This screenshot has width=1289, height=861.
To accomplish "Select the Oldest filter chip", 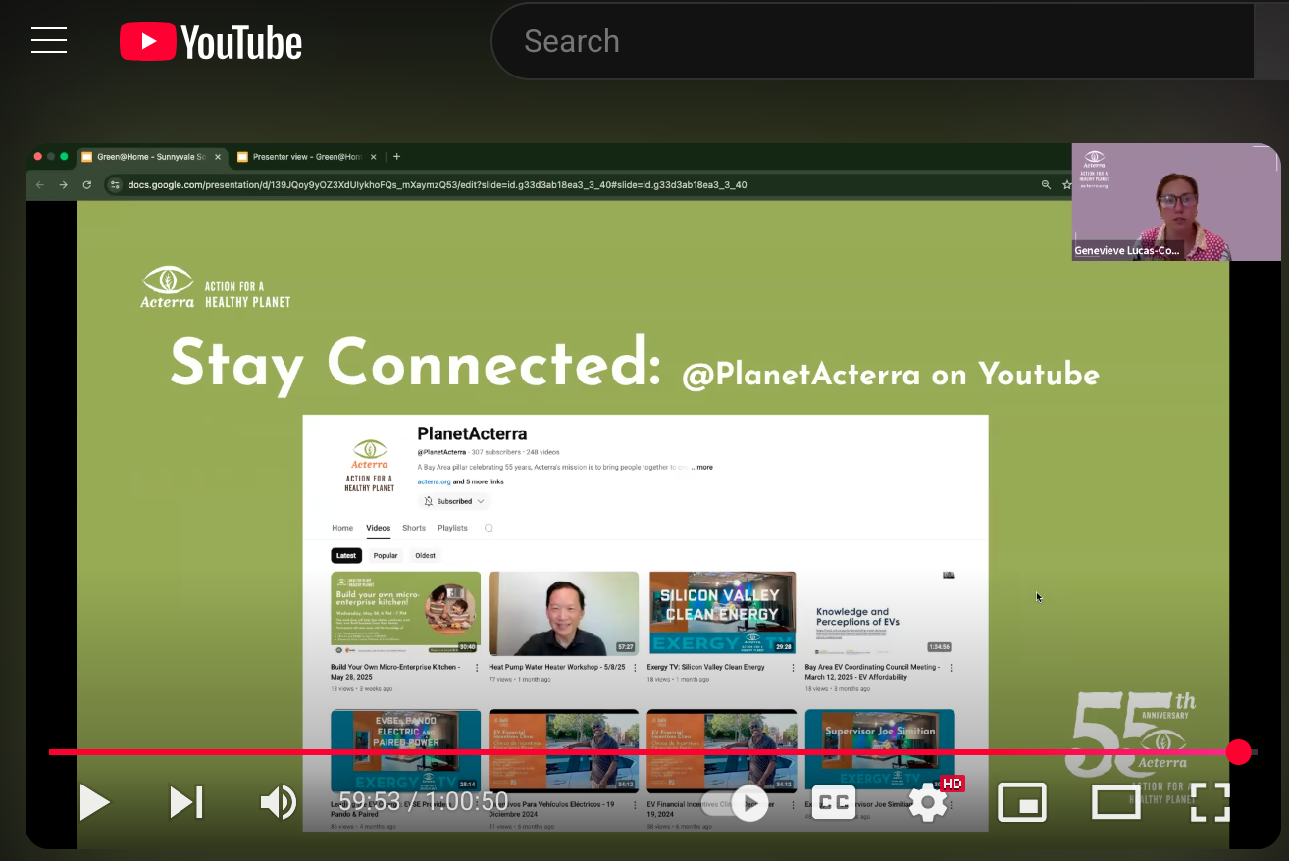I will [426, 555].
